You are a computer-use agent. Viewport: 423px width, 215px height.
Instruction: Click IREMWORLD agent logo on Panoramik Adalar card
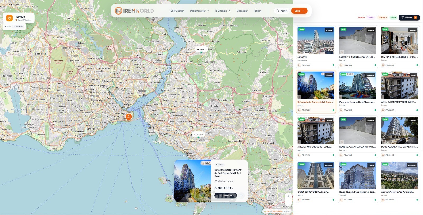(341, 110)
